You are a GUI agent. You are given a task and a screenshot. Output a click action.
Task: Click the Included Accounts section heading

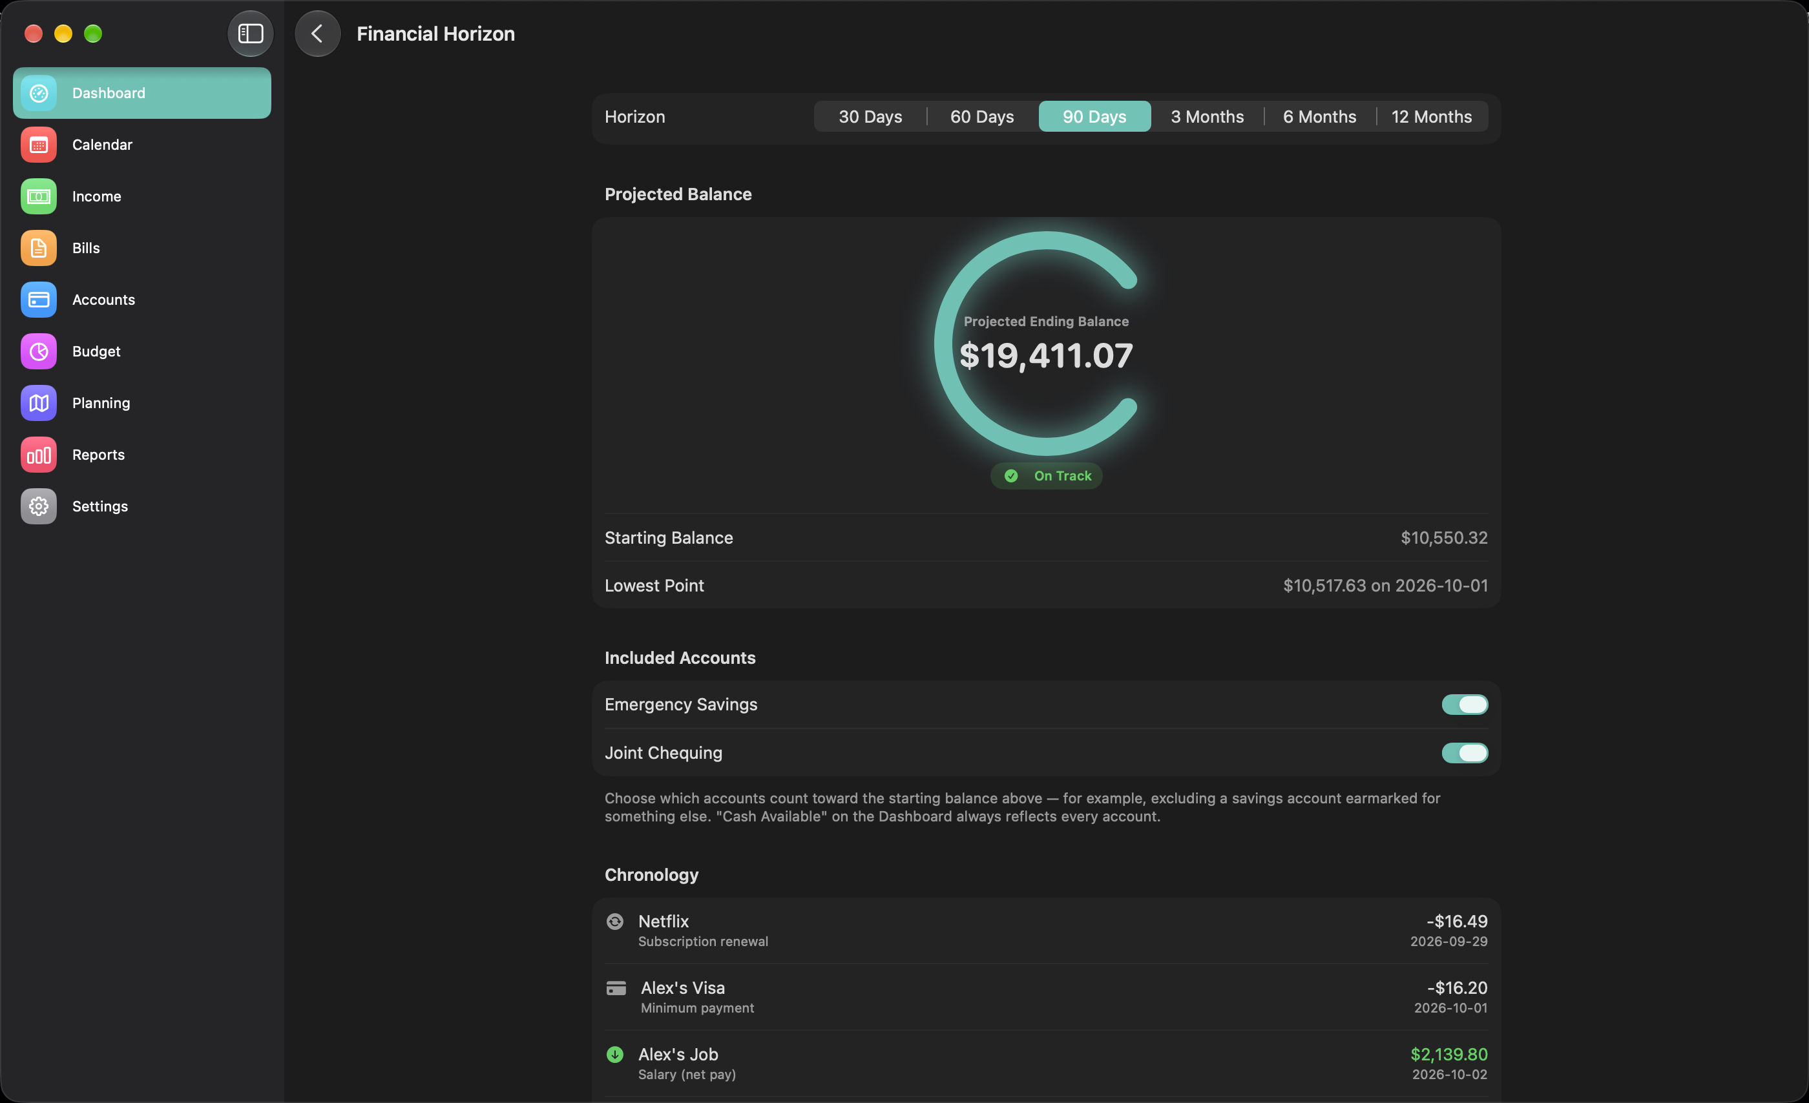pyautogui.click(x=680, y=657)
